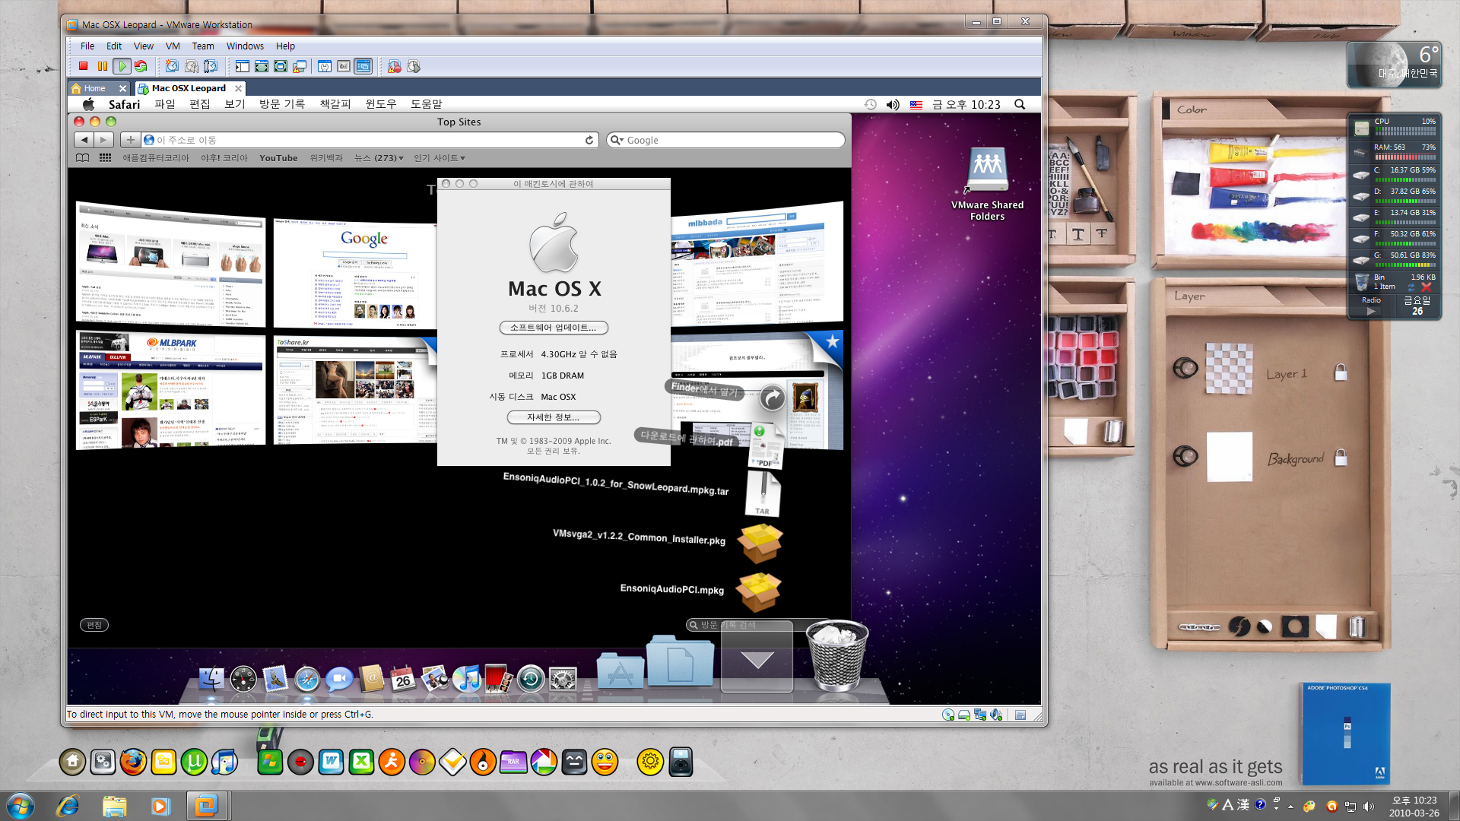This screenshot has width=1460, height=821.
Task: Toggle Mac volume icon in menu bar
Action: coord(893,104)
